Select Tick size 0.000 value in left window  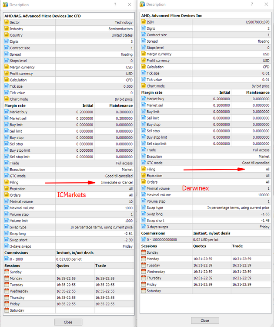click(x=128, y=86)
